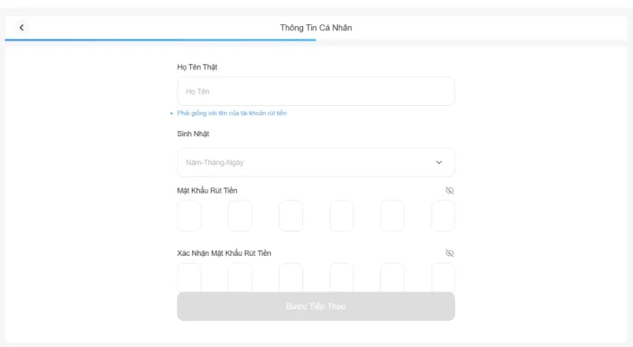
Task: Click third confirm withdrawal password box
Action: tap(291, 277)
